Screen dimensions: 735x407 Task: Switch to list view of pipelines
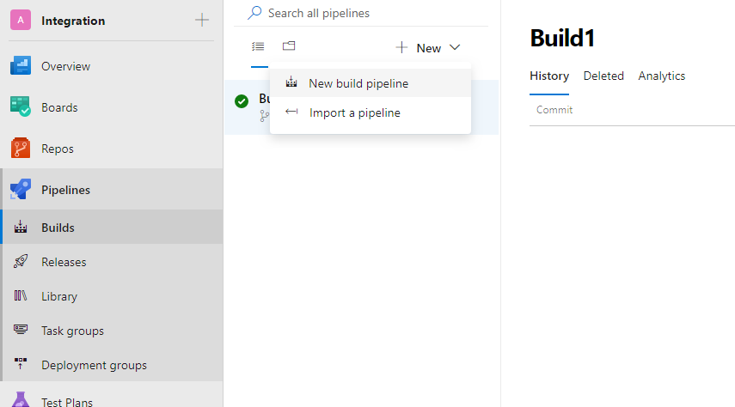(258, 46)
